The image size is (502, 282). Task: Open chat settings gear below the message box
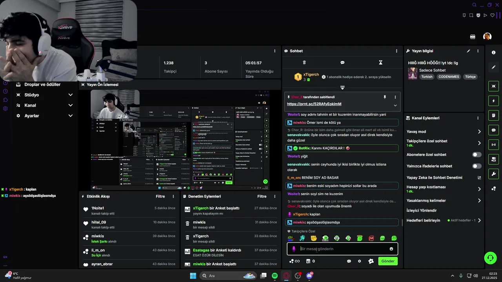click(x=359, y=261)
